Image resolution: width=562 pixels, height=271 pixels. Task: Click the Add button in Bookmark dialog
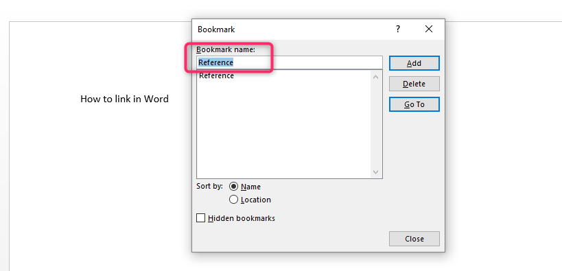point(414,63)
